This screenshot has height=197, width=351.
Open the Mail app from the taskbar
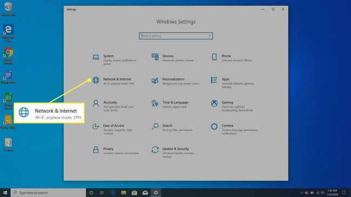pos(145,193)
